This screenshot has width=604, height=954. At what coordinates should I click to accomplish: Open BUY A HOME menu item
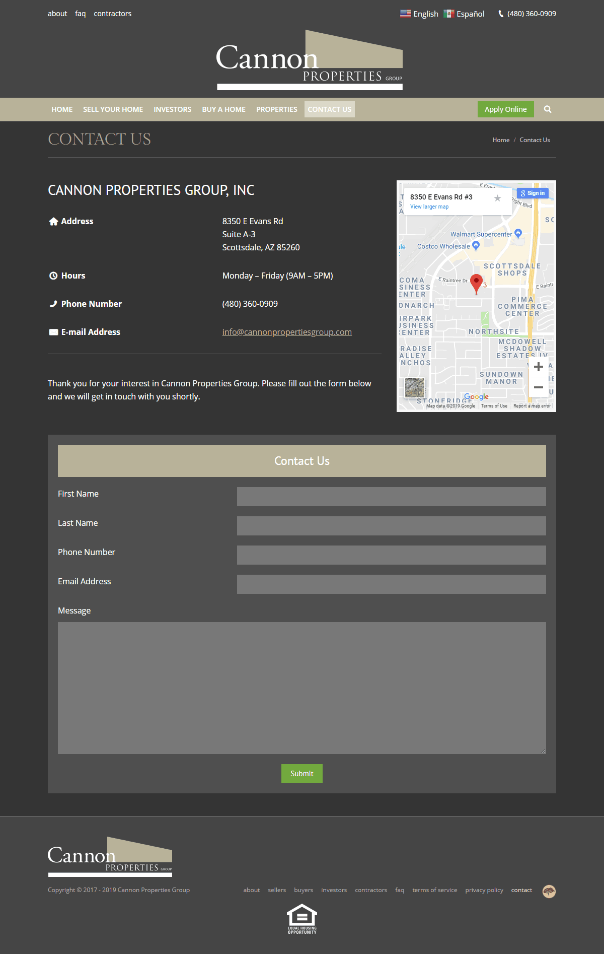tap(224, 109)
